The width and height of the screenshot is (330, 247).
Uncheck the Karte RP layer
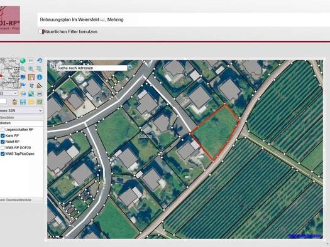[x=3, y=135]
